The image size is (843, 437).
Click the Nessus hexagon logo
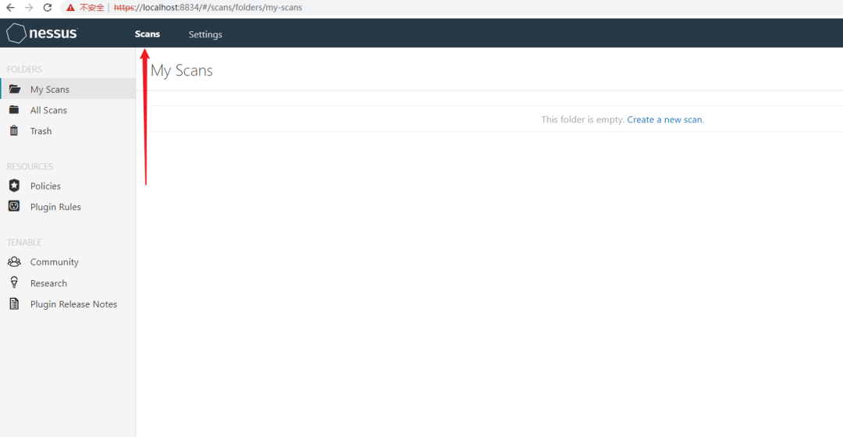[16, 34]
